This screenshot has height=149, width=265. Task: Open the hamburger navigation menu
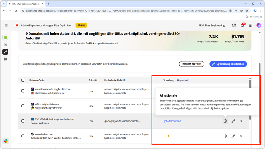(6, 25)
